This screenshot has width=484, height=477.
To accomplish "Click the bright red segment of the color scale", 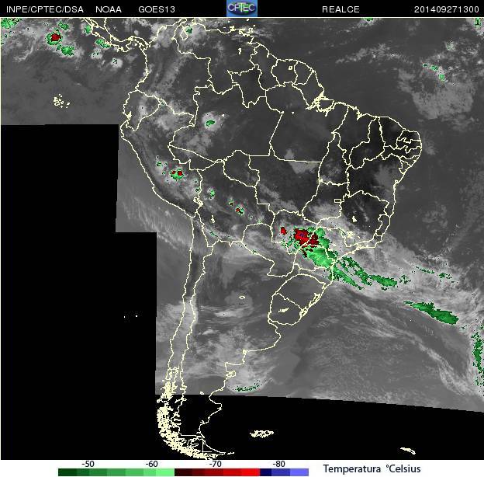I will point(251,472).
